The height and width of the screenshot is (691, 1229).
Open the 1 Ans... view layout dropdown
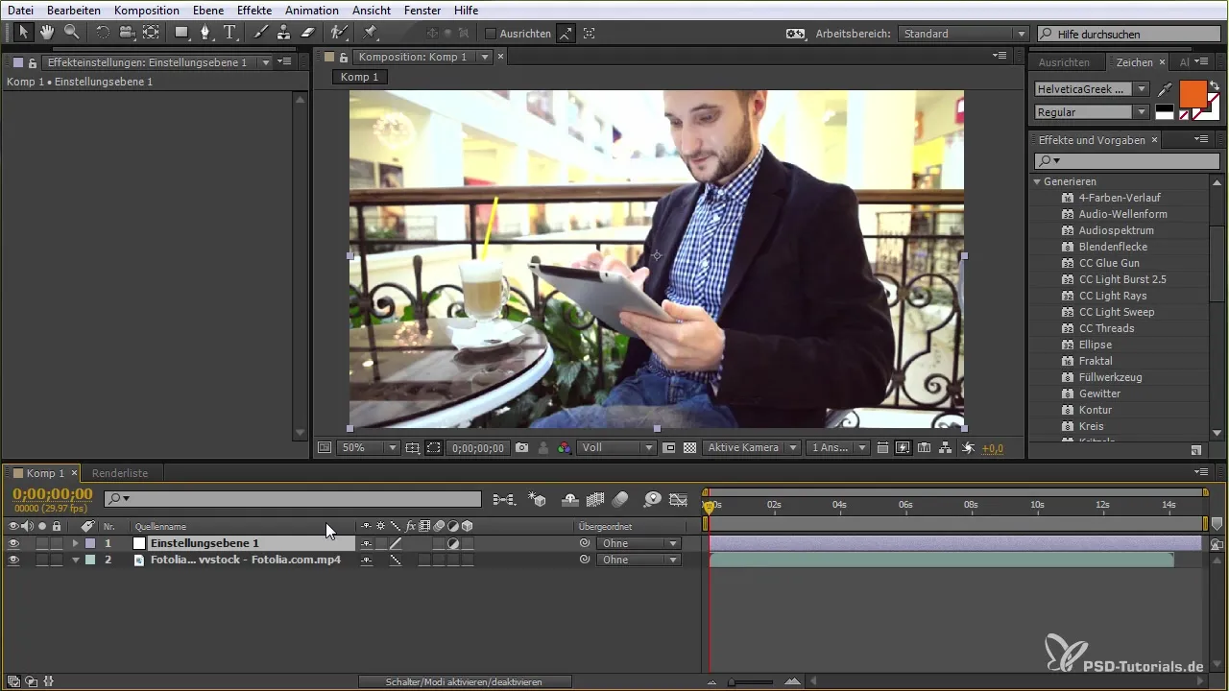tap(838, 448)
